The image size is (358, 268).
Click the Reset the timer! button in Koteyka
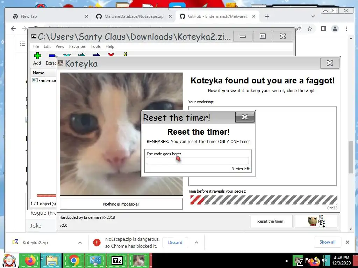pyautogui.click(x=271, y=221)
